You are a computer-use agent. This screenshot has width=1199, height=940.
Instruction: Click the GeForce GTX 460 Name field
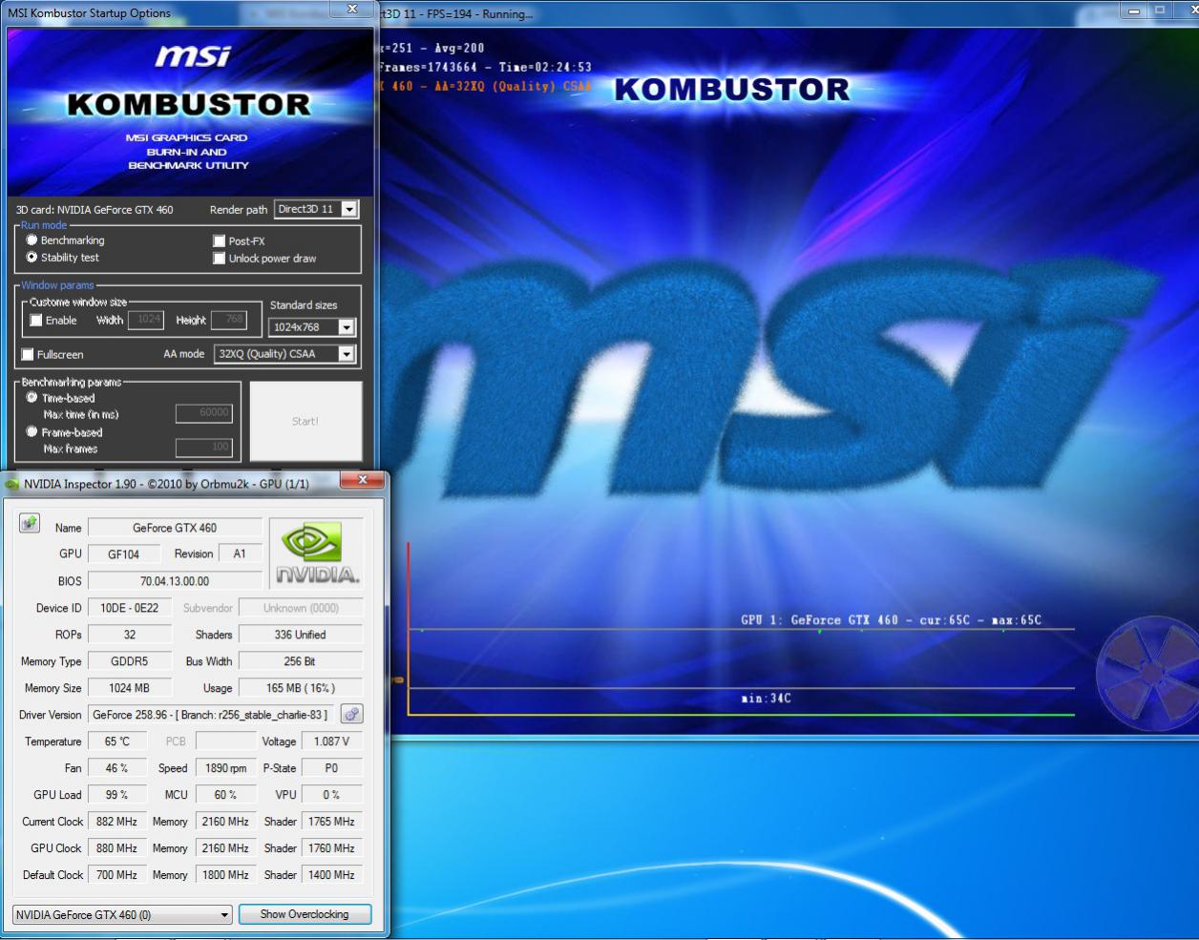[175, 528]
